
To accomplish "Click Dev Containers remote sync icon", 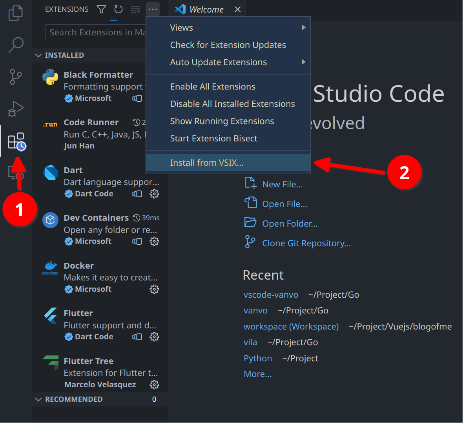I will point(137,242).
